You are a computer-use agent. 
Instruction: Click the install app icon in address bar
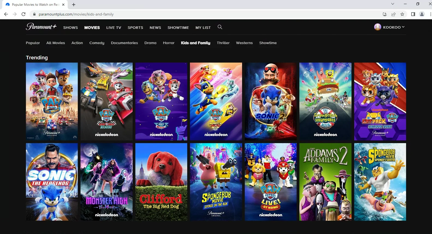[385, 14]
